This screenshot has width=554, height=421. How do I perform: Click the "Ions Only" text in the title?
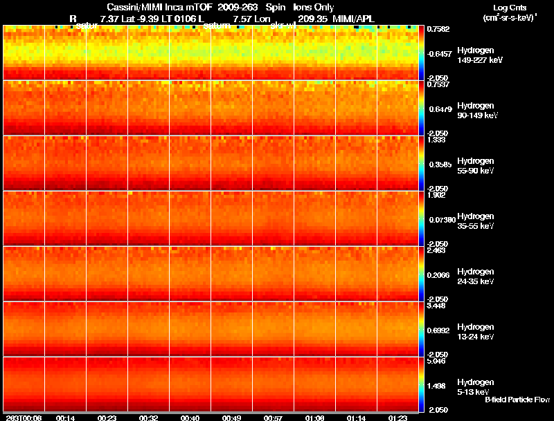(x=314, y=7)
